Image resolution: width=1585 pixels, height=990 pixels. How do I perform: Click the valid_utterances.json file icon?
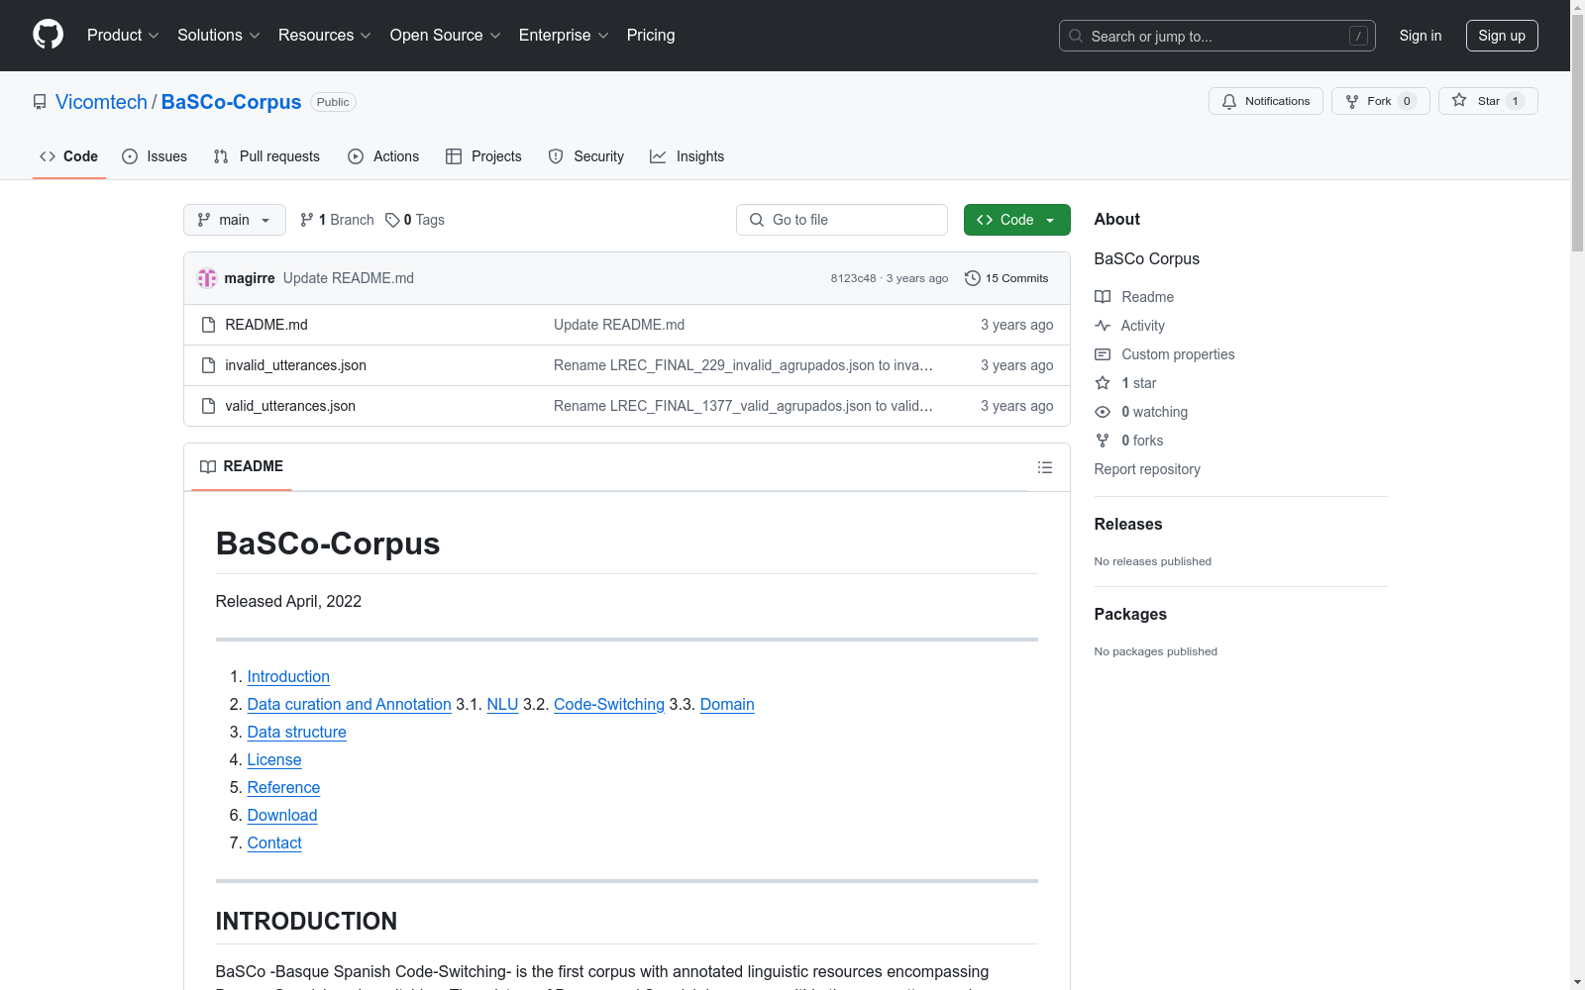[x=208, y=406]
